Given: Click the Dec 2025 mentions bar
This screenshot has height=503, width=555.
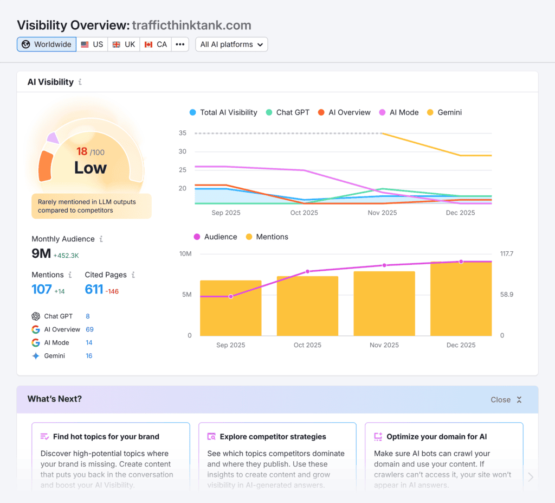Looking at the screenshot, I should pos(461,300).
